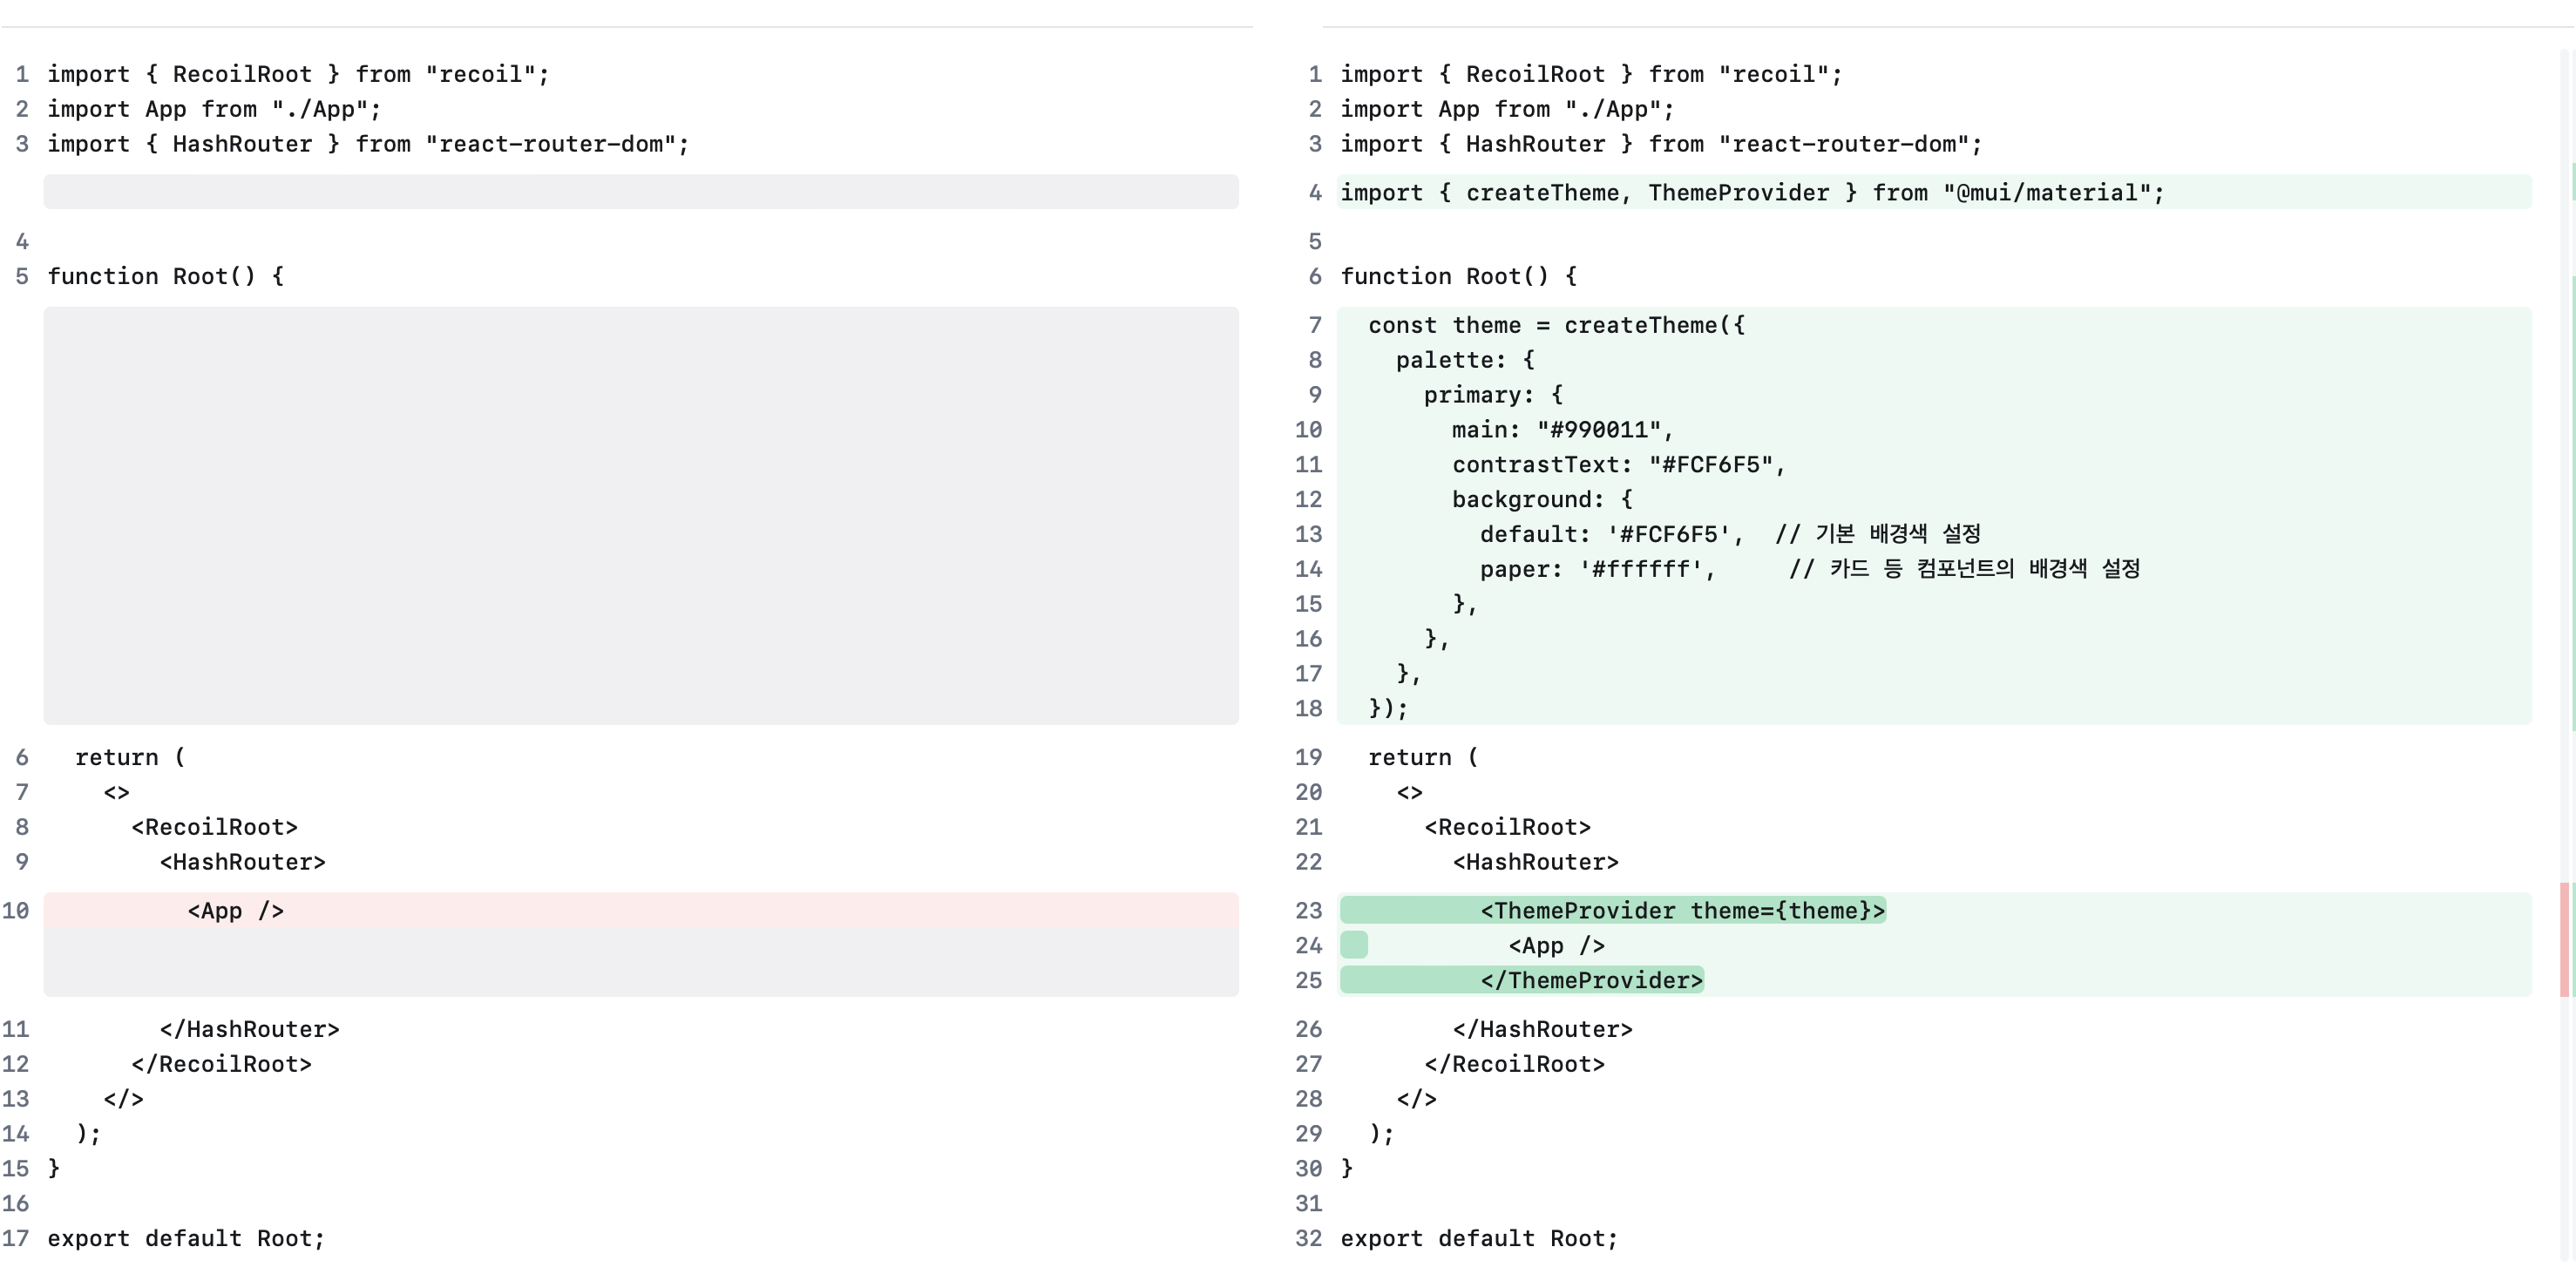Click the green marker at top of scrollbar
Image resolution: width=2576 pixels, height=1274 pixels.
[x=2572, y=180]
